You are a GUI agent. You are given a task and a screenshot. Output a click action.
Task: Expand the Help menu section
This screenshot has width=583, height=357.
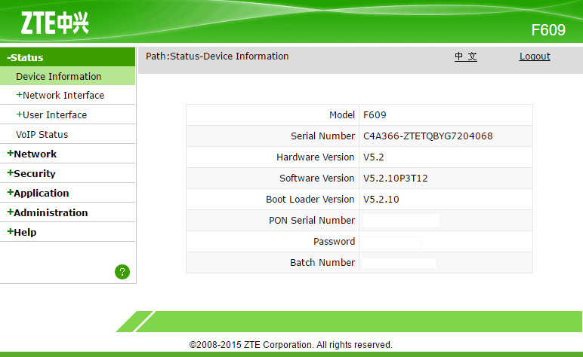coord(22,233)
